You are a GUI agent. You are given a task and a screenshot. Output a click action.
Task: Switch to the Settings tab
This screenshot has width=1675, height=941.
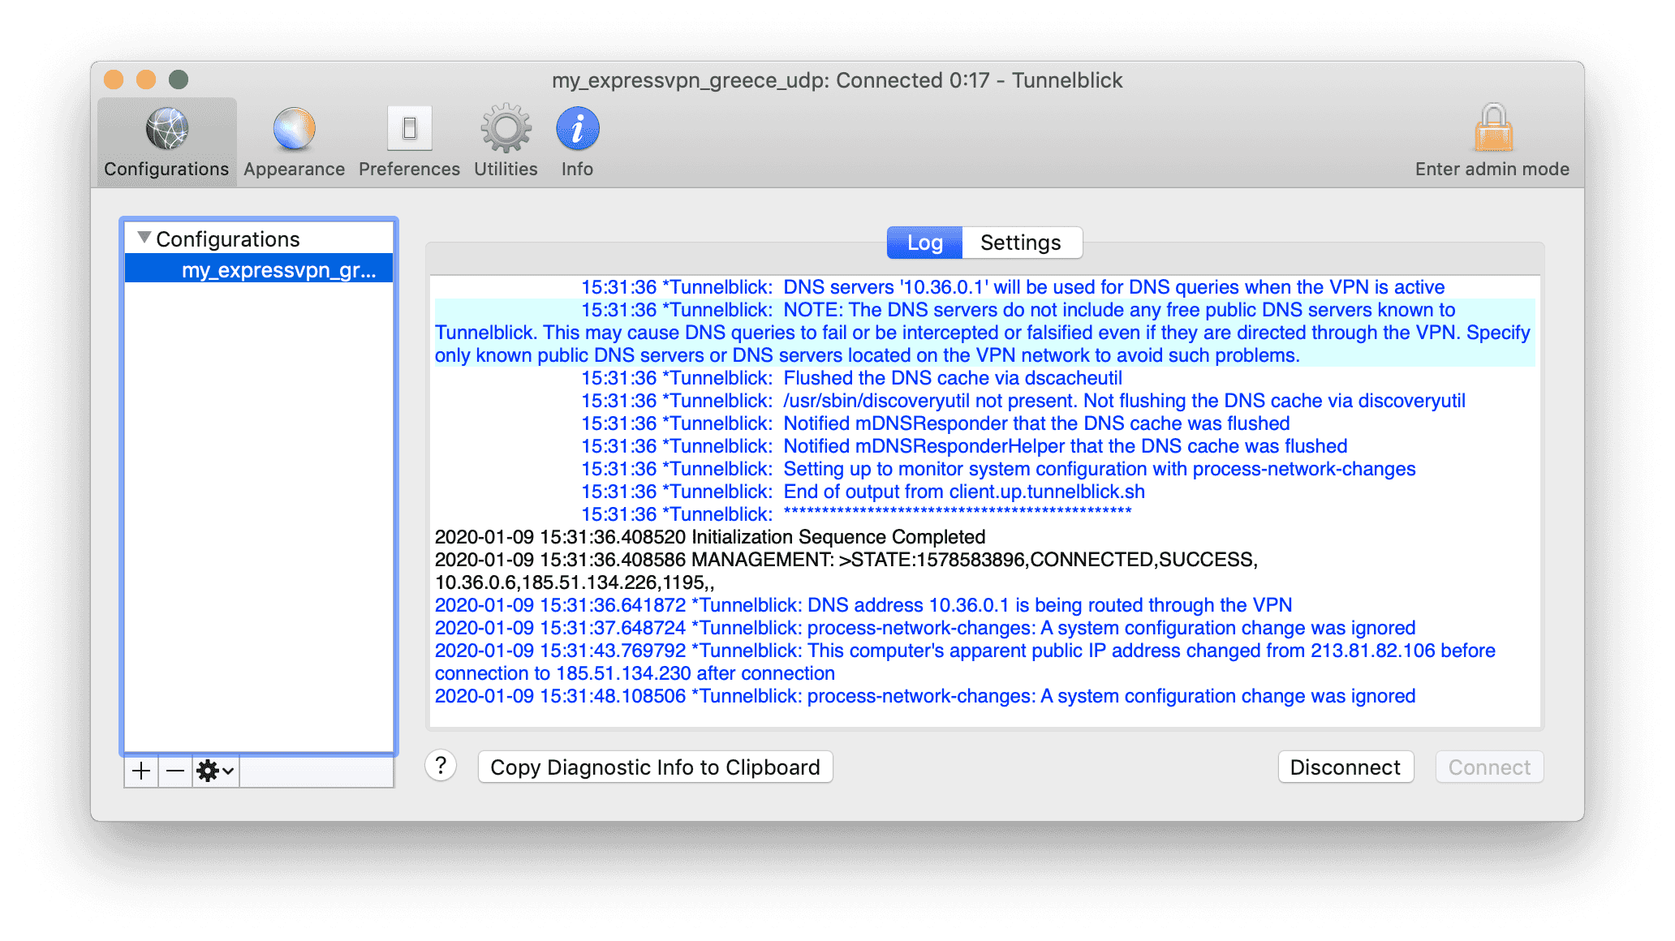[1021, 243]
